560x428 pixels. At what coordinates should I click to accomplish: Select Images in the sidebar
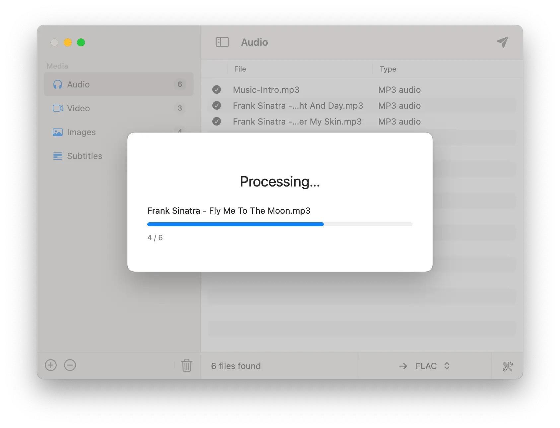click(81, 132)
